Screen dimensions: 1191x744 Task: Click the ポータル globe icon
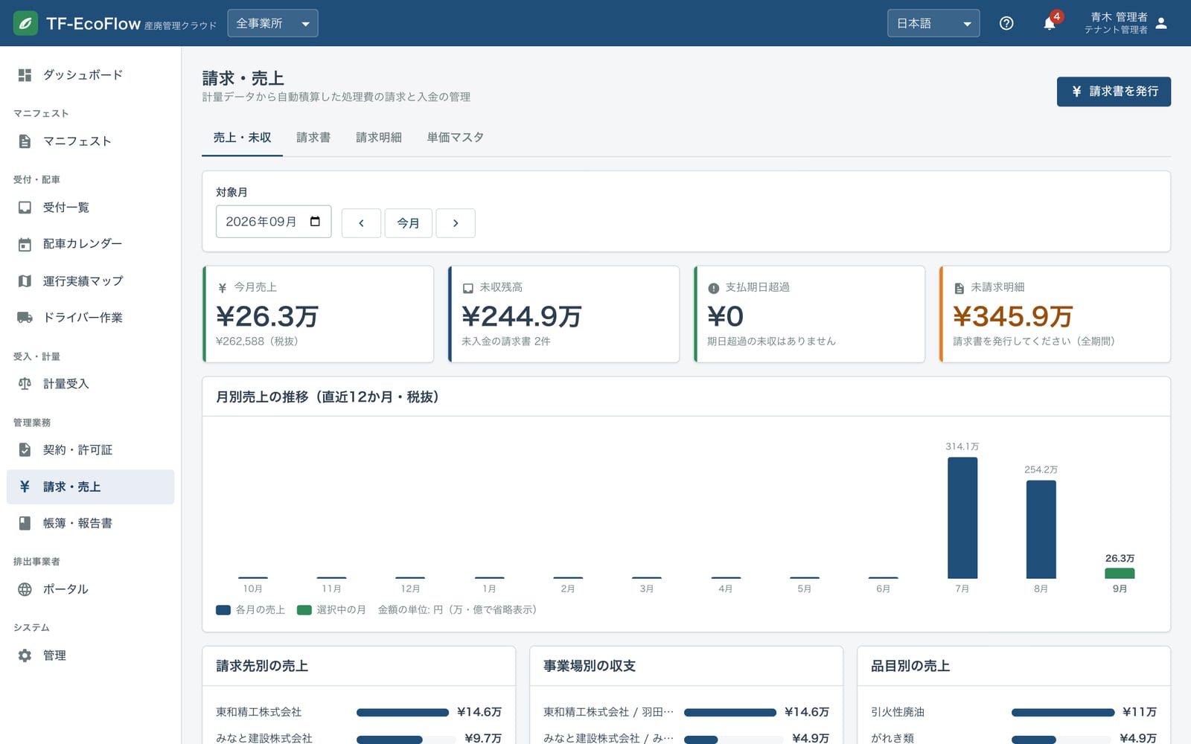[25, 589]
